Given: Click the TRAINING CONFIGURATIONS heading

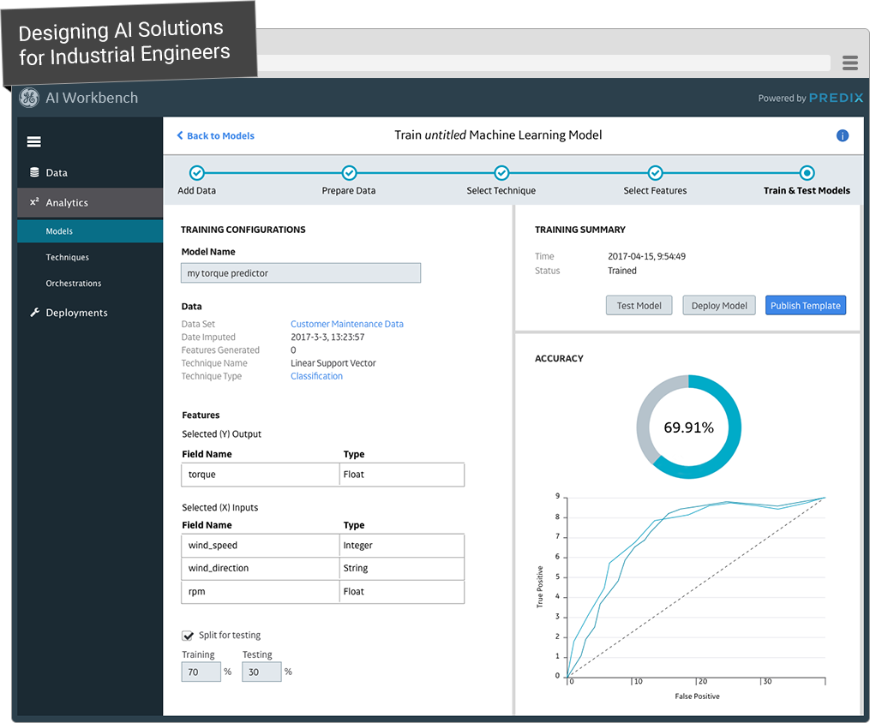Looking at the screenshot, I should pos(243,230).
